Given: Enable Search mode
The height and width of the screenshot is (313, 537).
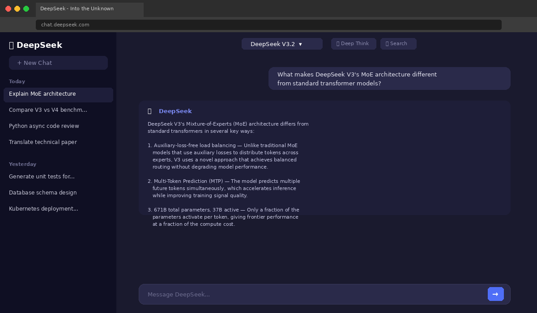Looking at the screenshot, I should 398,43.
